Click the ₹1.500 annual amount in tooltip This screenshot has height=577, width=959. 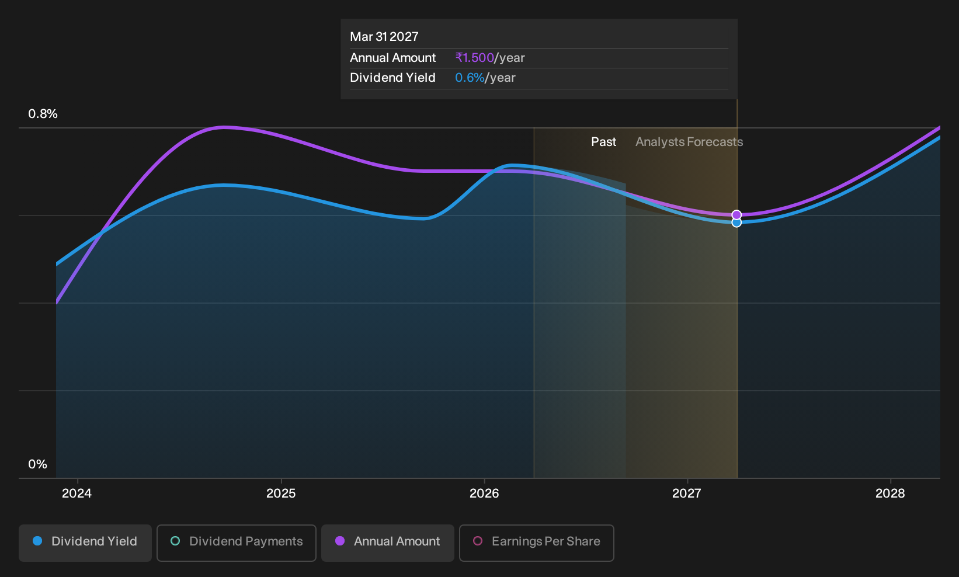pyautogui.click(x=475, y=58)
